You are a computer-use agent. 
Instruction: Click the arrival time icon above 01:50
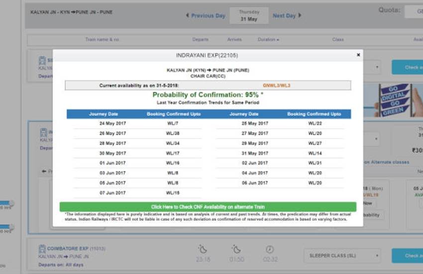[236, 249]
